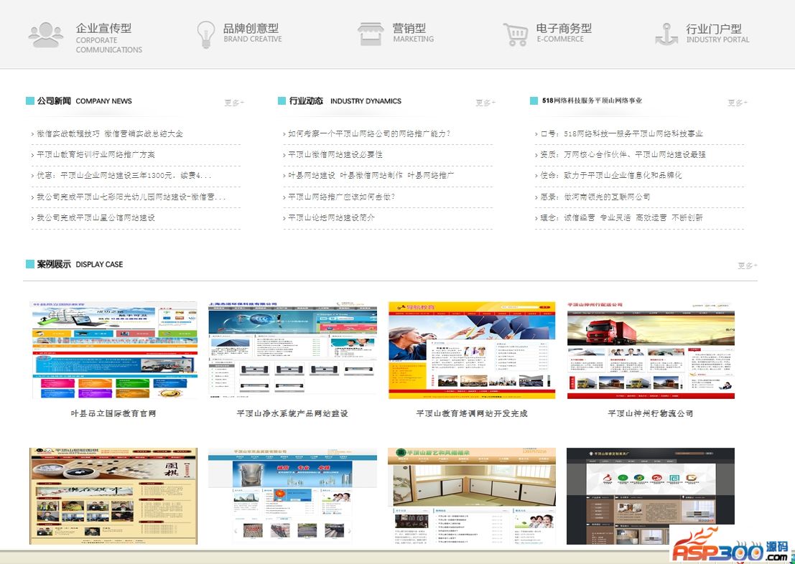795x564 pixels.
Task: Open news 我公司完成平顶山七彩阳光幼儿园网站建设
Action: [131, 197]
